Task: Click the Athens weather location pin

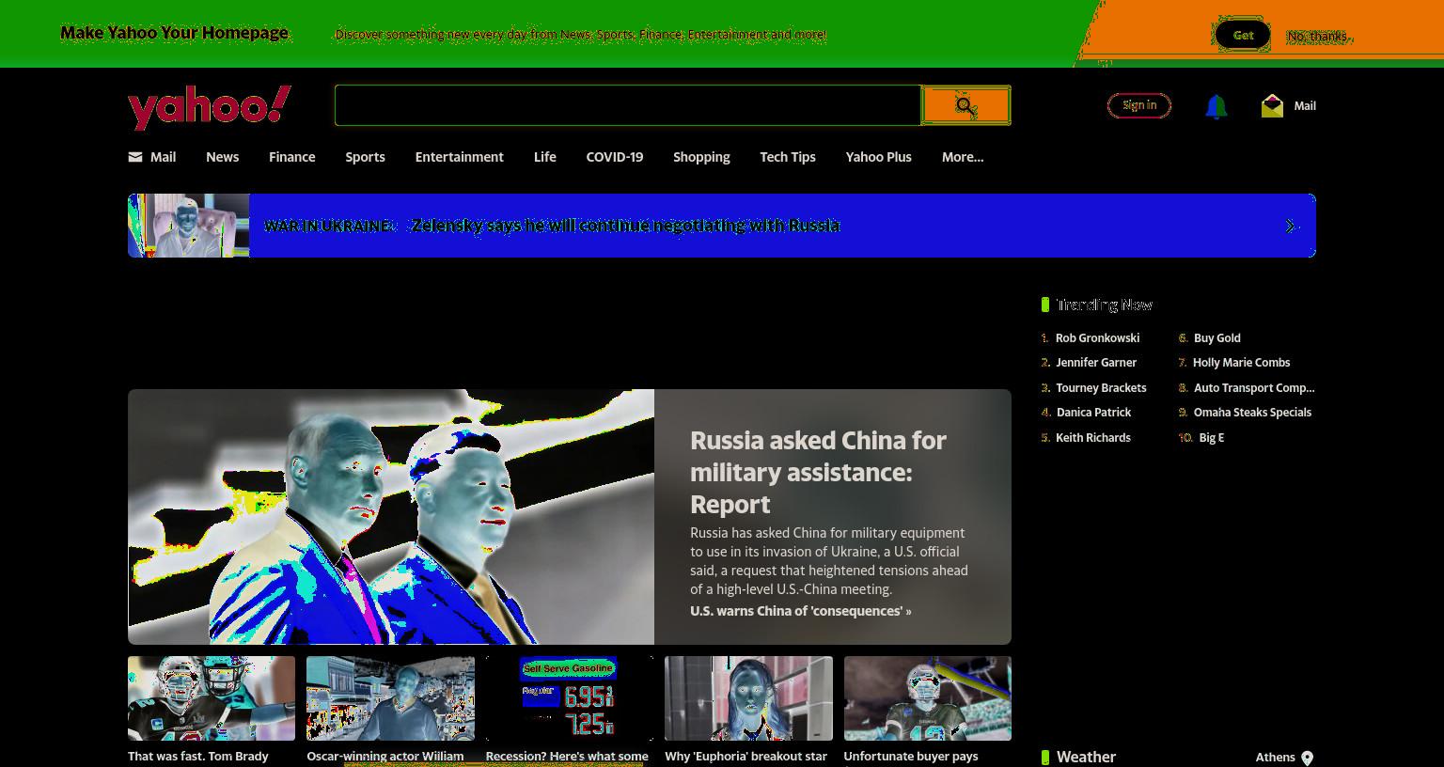Action: click(1307, 758)
